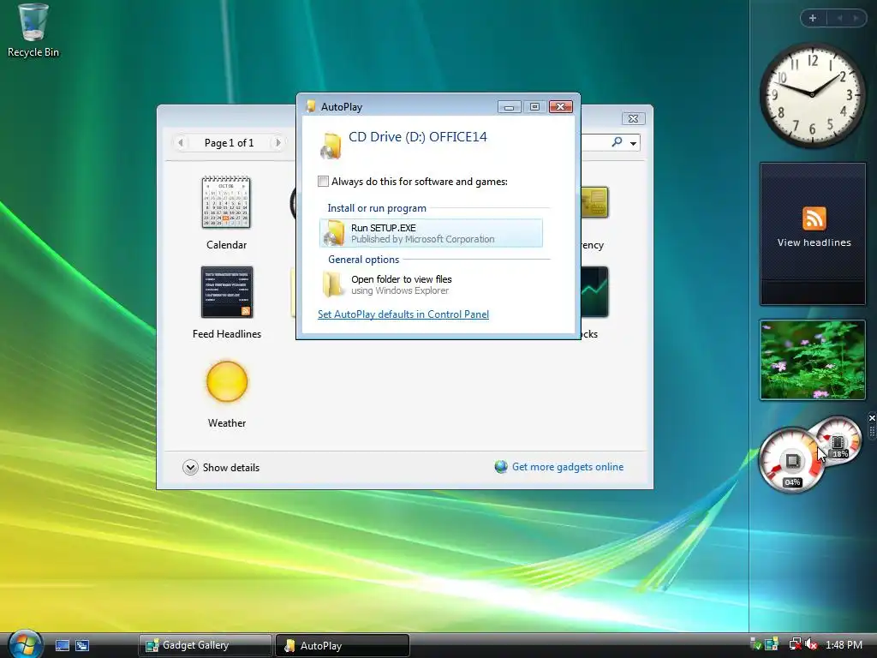Choose Run SETUP.EXE in AutoPlay

click(431, 233)
